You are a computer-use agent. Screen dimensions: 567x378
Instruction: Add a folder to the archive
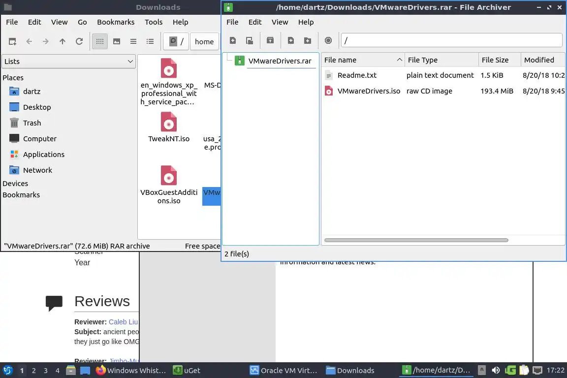click(307, 40)
